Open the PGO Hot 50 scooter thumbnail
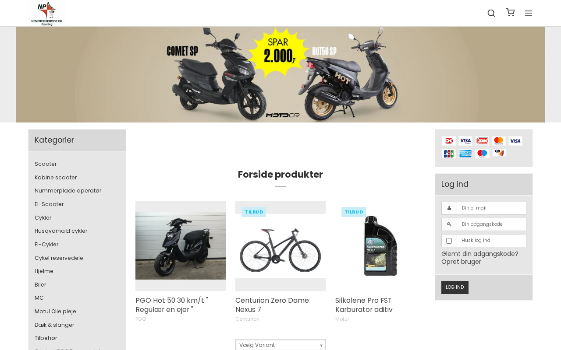Screen dimensions: 561x350 [x=181, y=246]
